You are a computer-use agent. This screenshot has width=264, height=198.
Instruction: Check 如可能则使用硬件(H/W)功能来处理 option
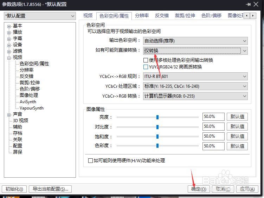click(91, 160)
